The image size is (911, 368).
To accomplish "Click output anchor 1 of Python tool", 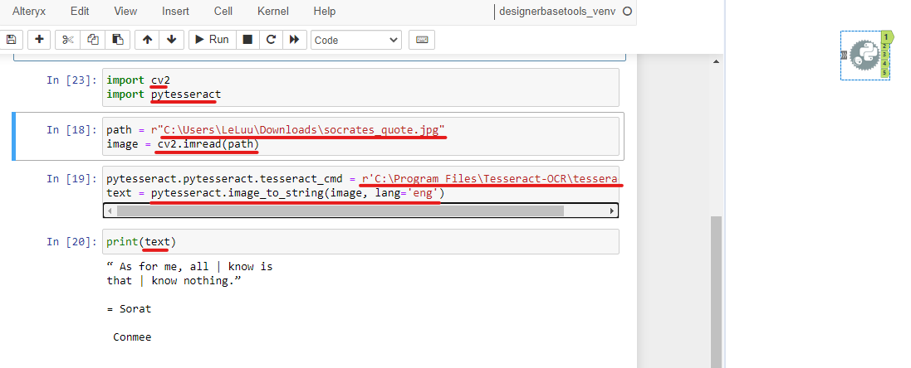I will click(886, 36).
